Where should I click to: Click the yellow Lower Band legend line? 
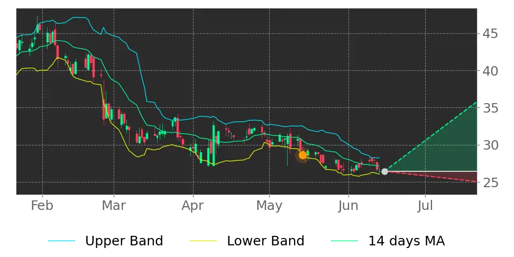tap(203, 241)
